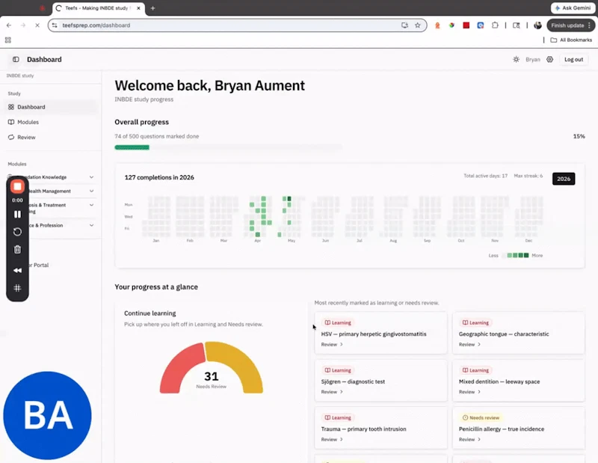Viewport: 598px width, 463px height.
Task: Close the Teefs browser tab
Action: click(138, 8)
